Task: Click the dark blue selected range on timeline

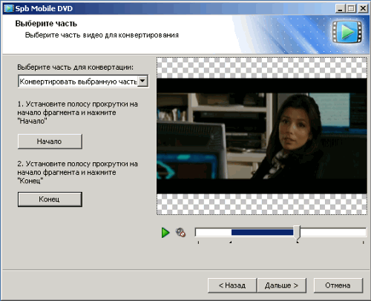Action: click(x=262, y=232)
